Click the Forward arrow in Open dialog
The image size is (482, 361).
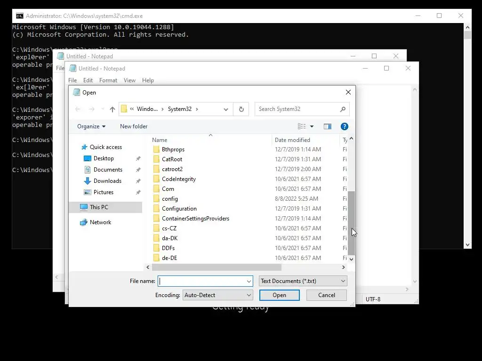point(91,109)
